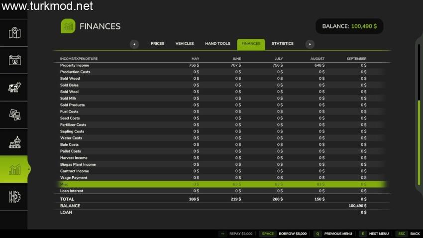Image resolution: width=423 pixels, height=238 pixels.
Task: Select the Wage Payment row label
Action: (x=74, y=178)
